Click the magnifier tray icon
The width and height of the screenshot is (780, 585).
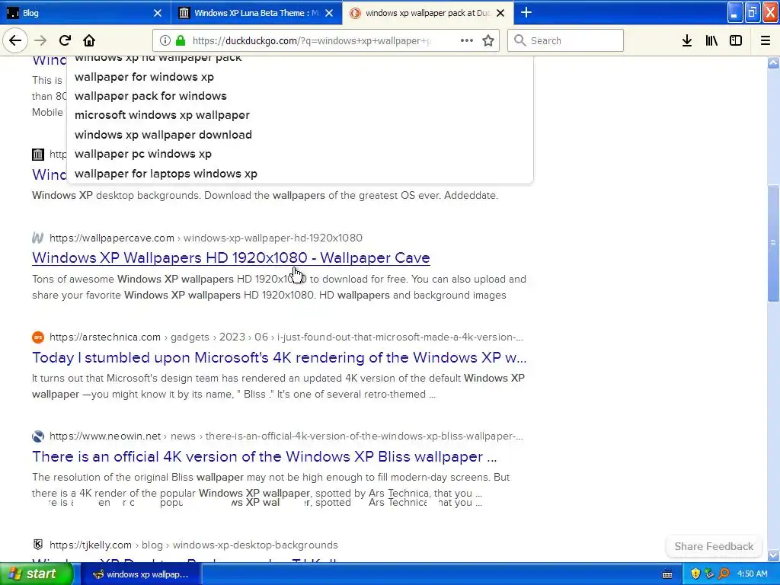tap(724, 574)
